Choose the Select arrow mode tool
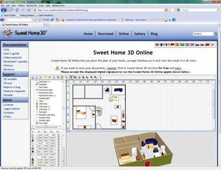The width and height of the screenshot is (221, 170). tap(71, 77)
